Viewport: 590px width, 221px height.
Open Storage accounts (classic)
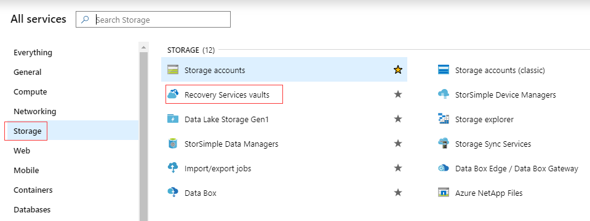coord(500,70)
